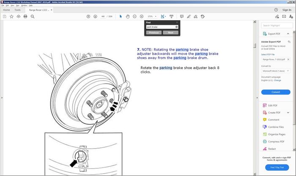The height and width of the screenshot is (176, 296).
Task: Open the fill and sign share link icon
Action: pos(277,16)
